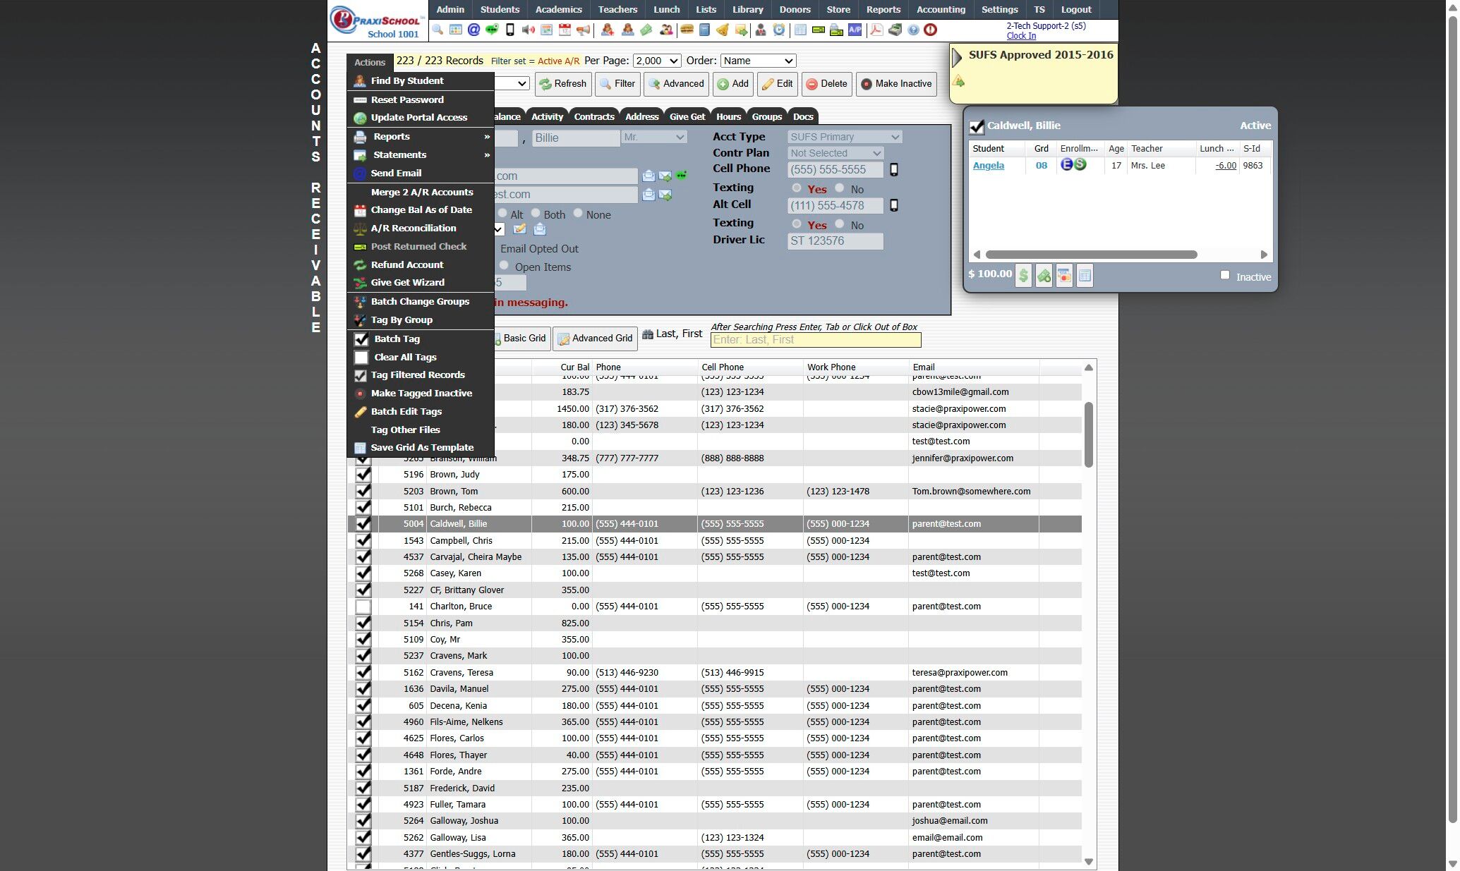The image size is (1460, 871).
Task: Choose Refund Account from Actions menu
Action: [x=407, y=264]
